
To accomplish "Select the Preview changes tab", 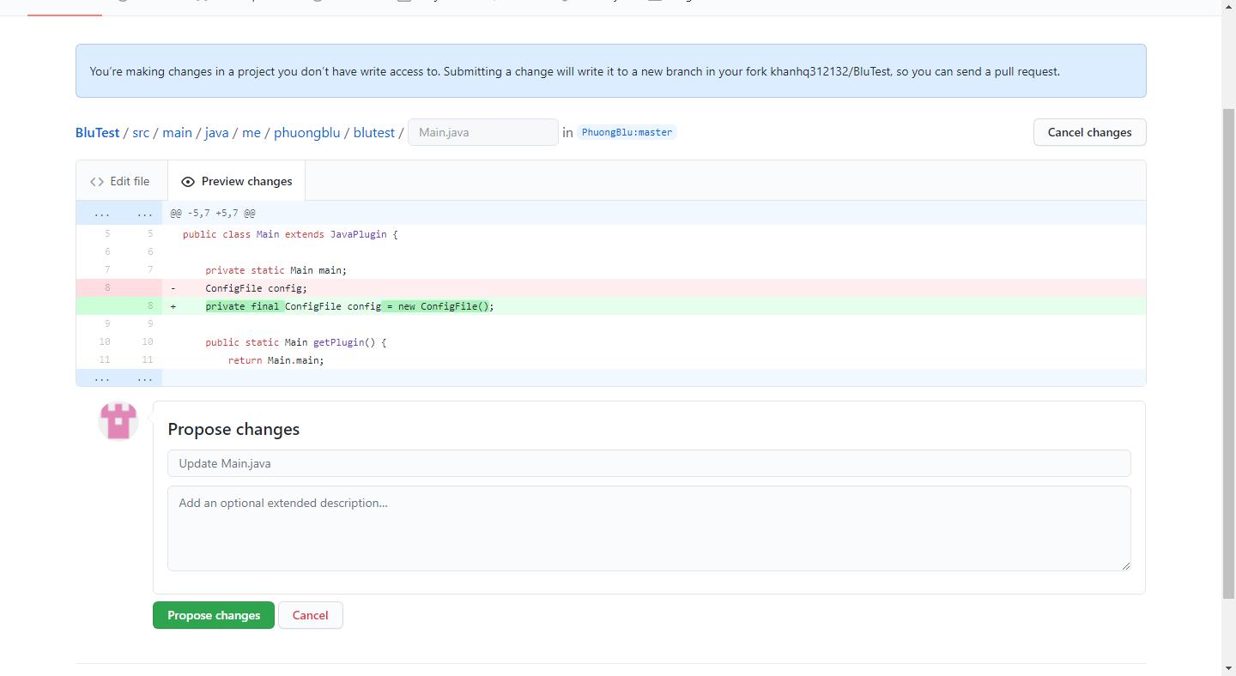I will (x=237, y=182).
